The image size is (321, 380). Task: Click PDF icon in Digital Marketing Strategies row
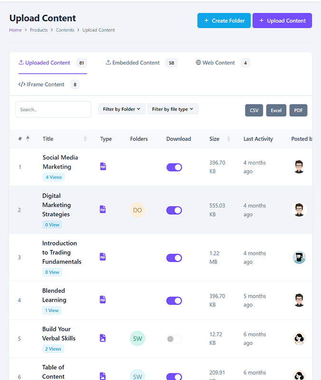103,209
